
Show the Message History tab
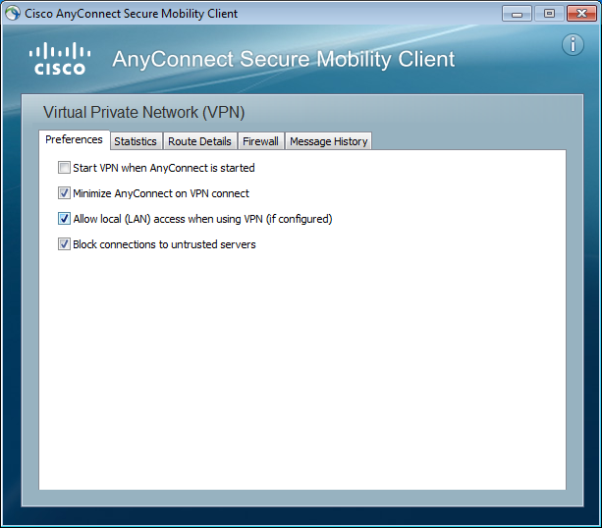[328, 141]
